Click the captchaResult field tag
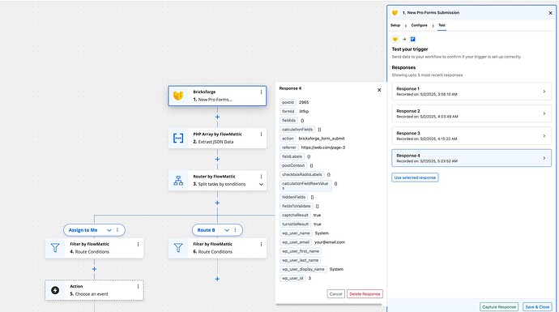 point(295,215)
